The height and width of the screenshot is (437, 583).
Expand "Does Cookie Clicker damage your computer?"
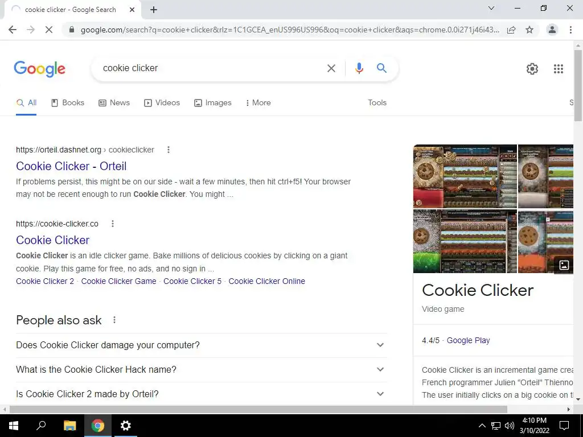(201, 345)
